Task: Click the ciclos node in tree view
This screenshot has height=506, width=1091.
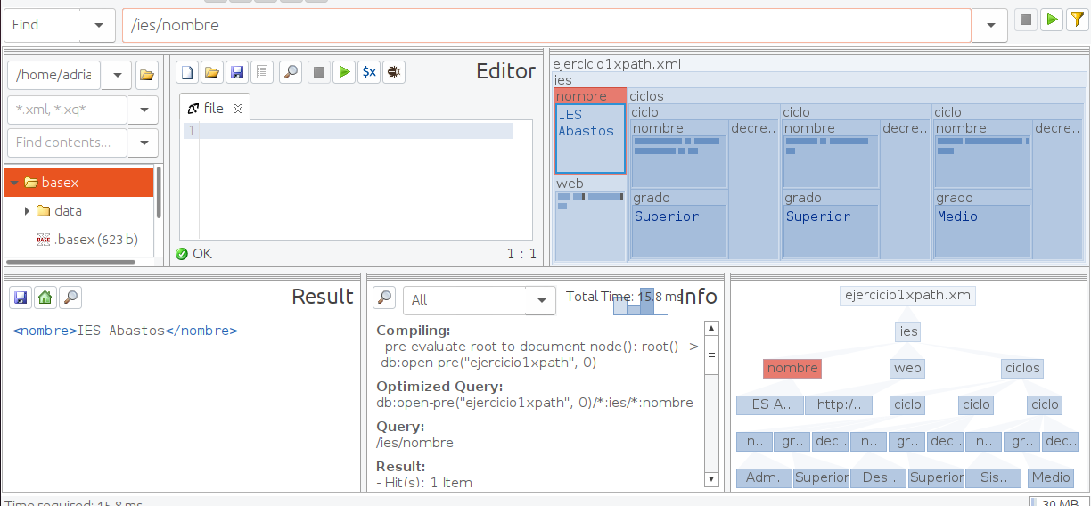Action: [1021, 368]
